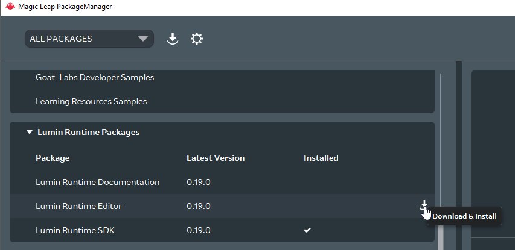The width and height of the screenshot is (515, 250).
Task: Select Lumin Runtime Documentation package row
Action: [222, 182]
